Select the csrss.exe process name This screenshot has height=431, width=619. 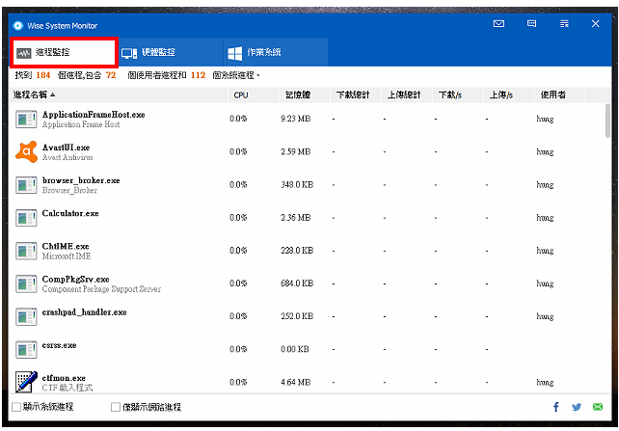59,345
